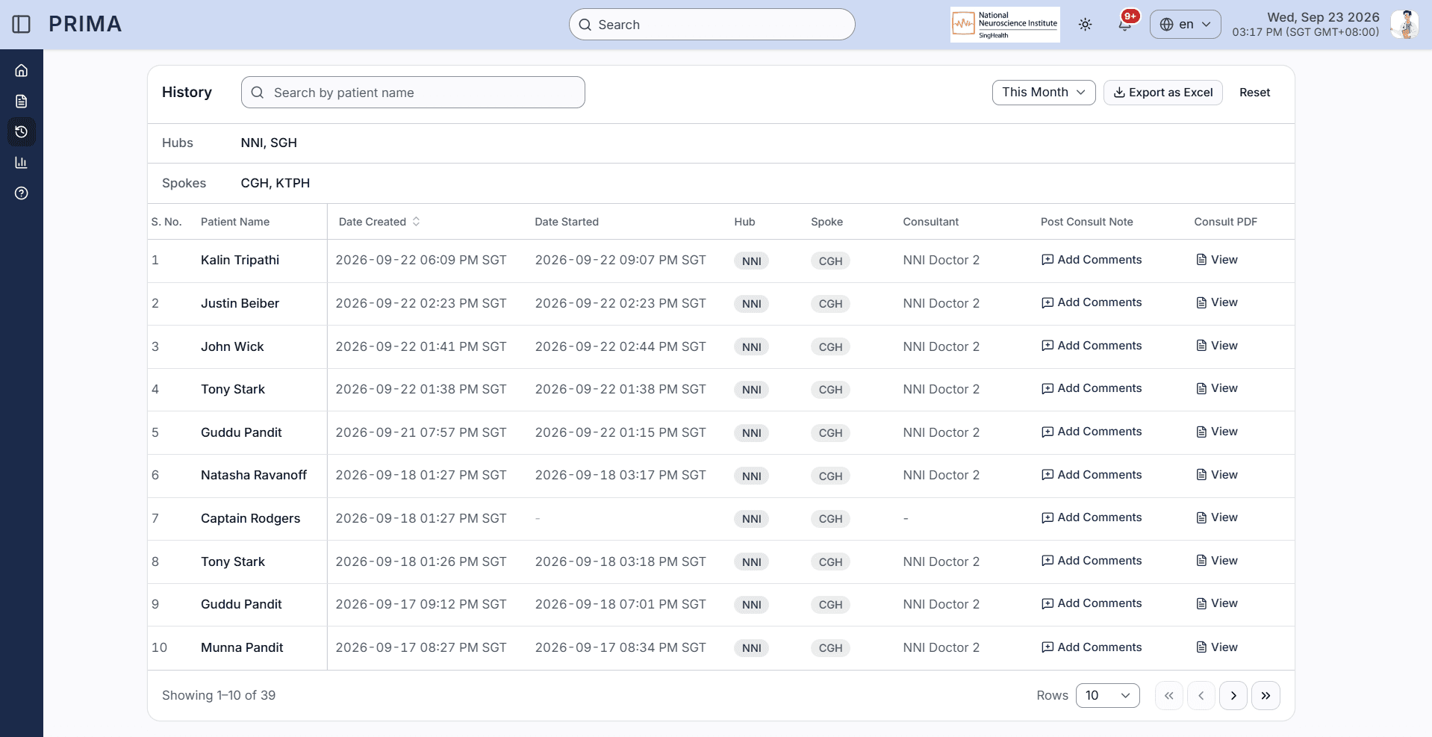This screenshot has height=737, width=1432.
Task: Add Comments for Munna Pandit
Action: pos(1092,647)
